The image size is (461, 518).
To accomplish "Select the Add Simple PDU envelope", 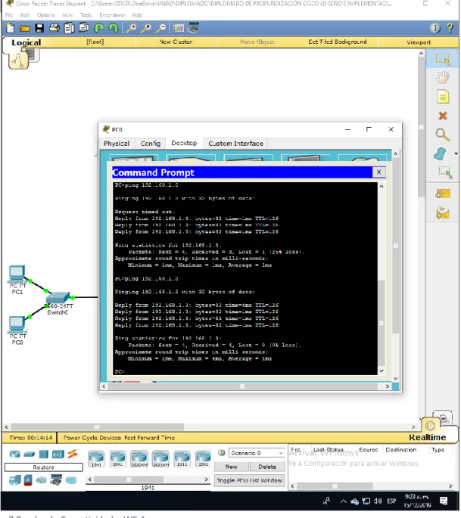I will [x=443, y=194].
